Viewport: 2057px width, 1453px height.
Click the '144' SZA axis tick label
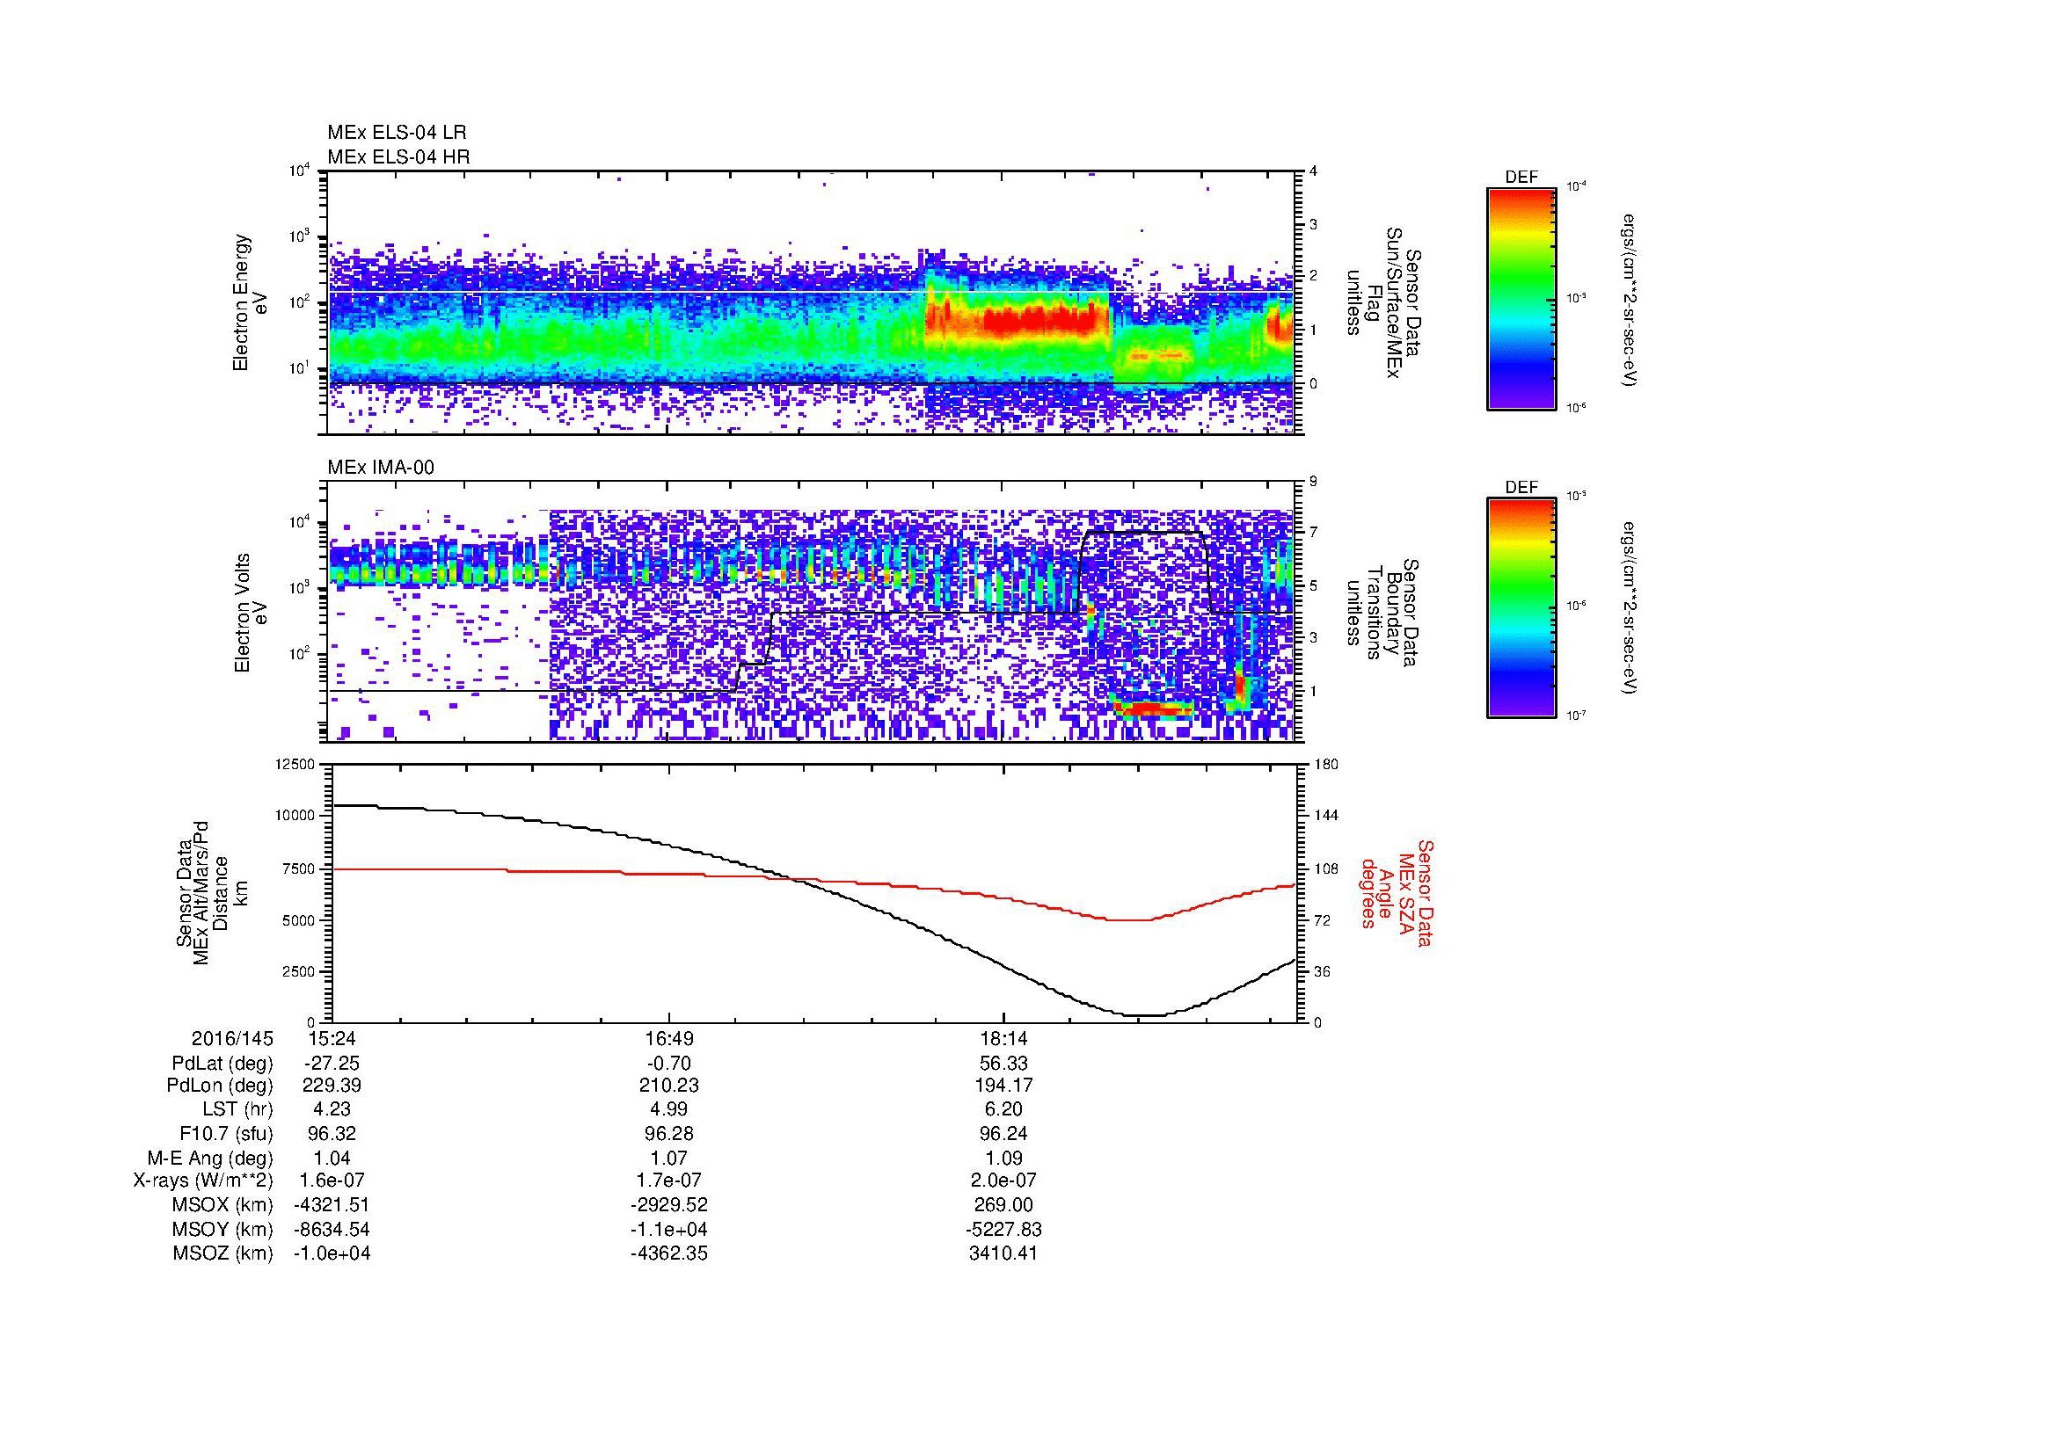point(1326,816)
